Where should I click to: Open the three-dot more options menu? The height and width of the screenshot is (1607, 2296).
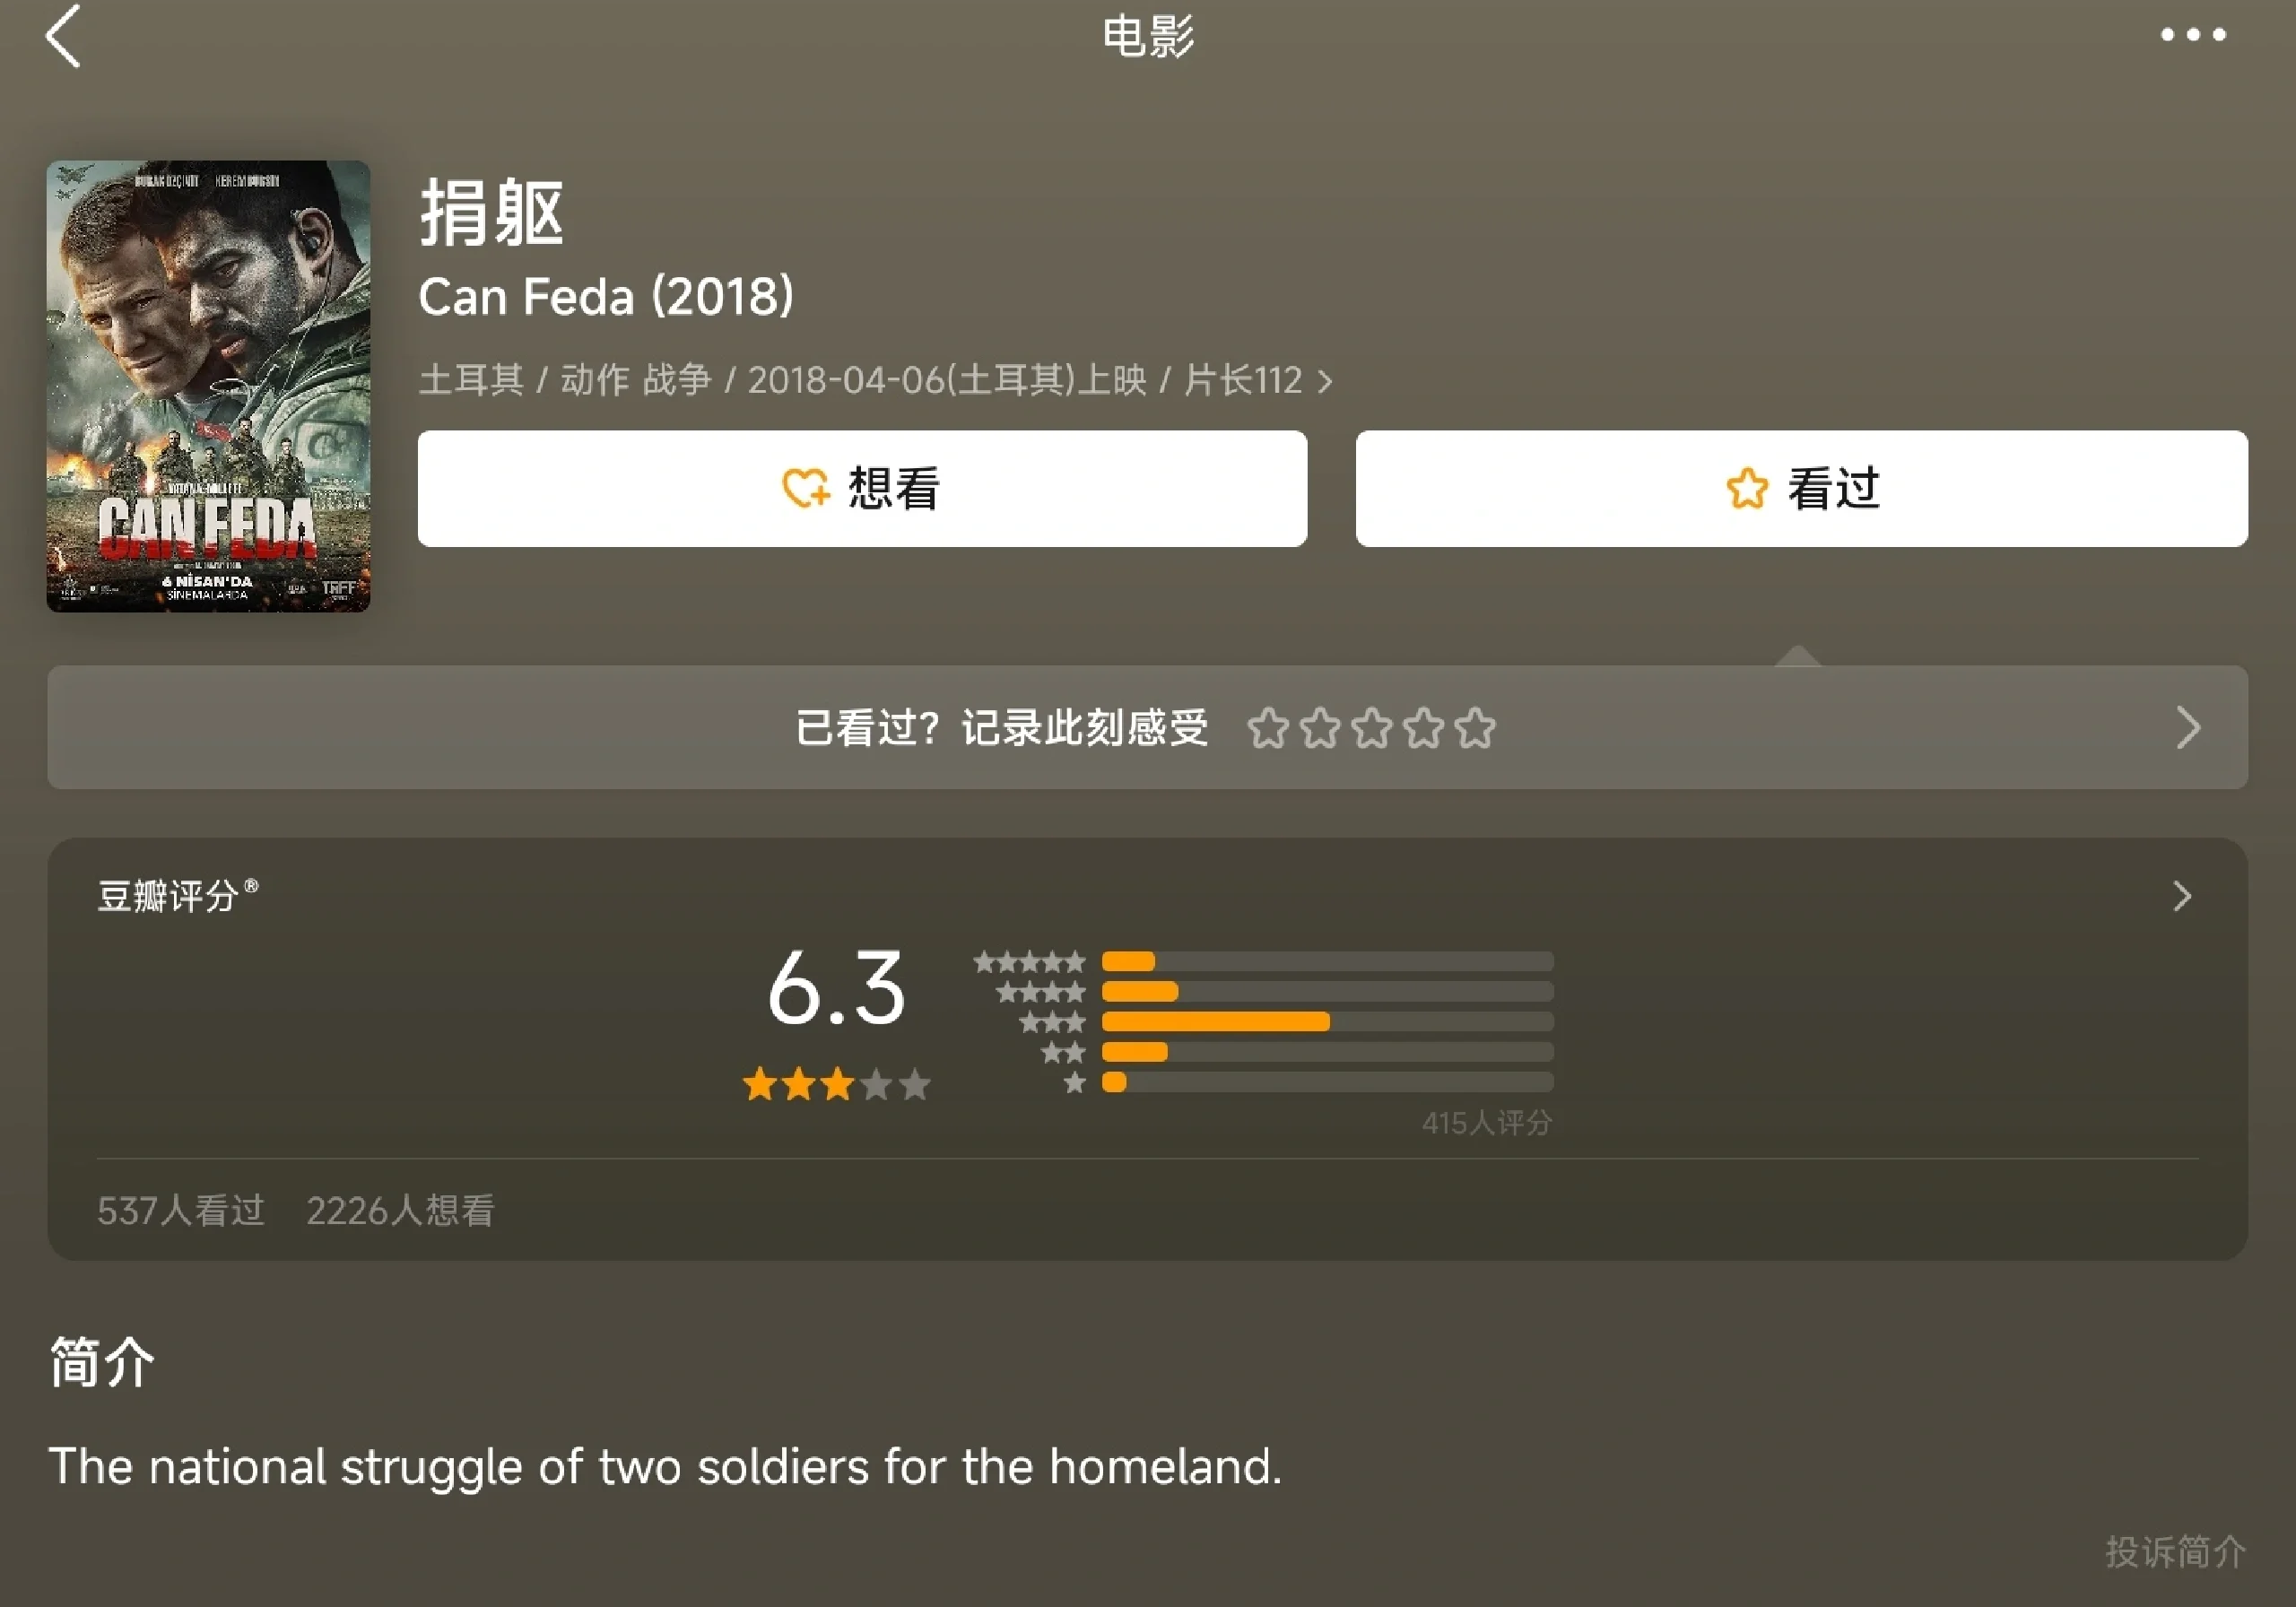tap(2192, 35)
